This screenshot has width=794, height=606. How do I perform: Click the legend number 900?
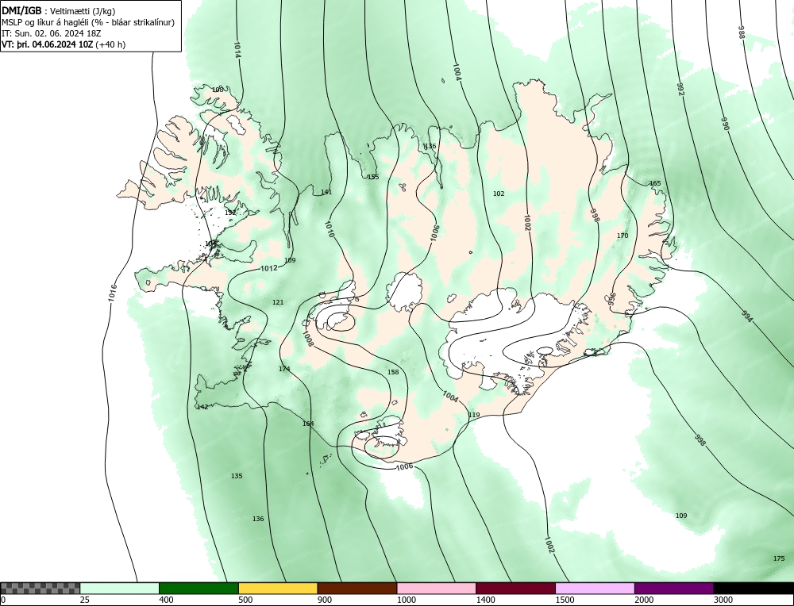[325, 600]
